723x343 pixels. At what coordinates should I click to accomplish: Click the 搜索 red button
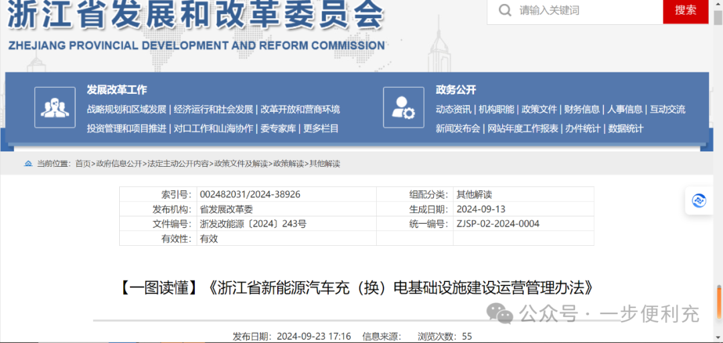(686, 11)
